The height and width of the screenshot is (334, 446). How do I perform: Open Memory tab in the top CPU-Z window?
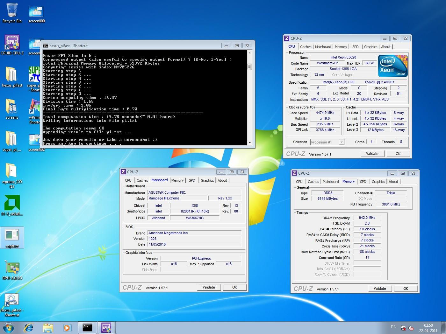(341, 47)
